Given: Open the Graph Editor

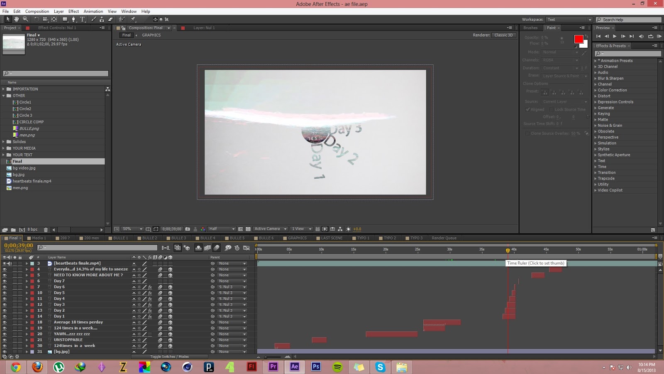Looking at the screenshot, I should click(x=247, y=248).
